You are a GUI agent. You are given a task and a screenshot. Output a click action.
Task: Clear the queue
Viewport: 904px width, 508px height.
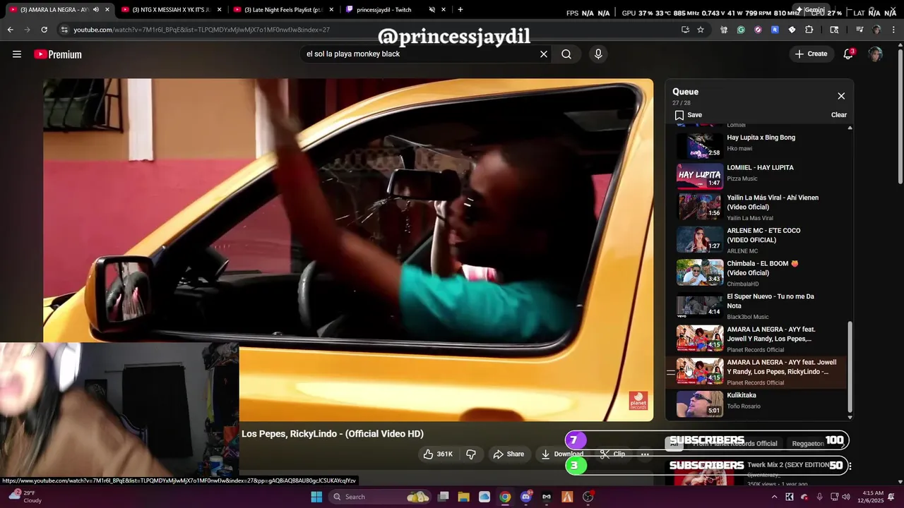tap(838, 115)
